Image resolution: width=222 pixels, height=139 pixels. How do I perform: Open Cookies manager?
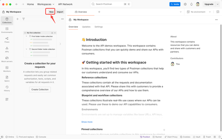point(185,137)
